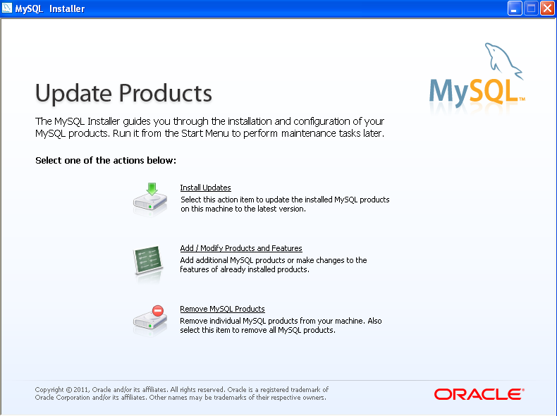Click the Install Updates description text

tap(285, 204)
